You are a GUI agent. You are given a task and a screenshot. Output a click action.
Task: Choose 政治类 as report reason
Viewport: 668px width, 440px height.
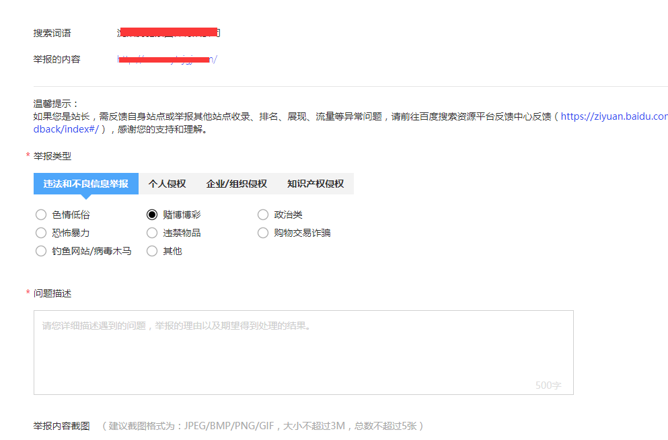click(262, 214)
